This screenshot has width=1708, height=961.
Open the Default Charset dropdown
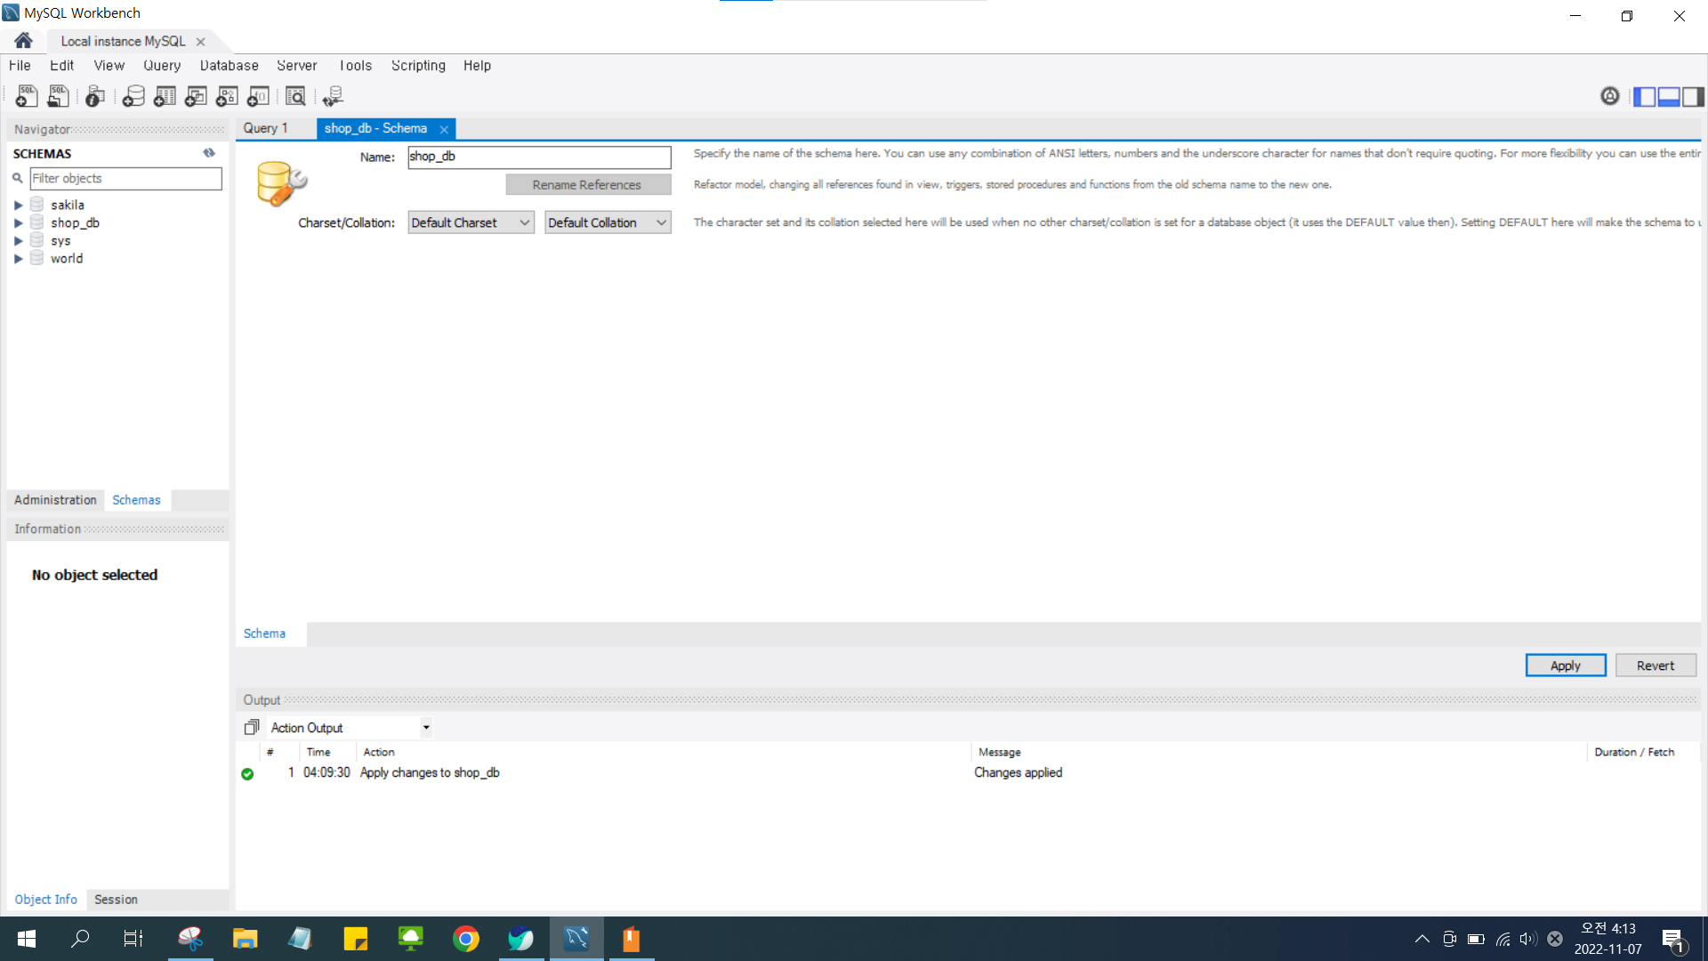click(x=471, y=222)
